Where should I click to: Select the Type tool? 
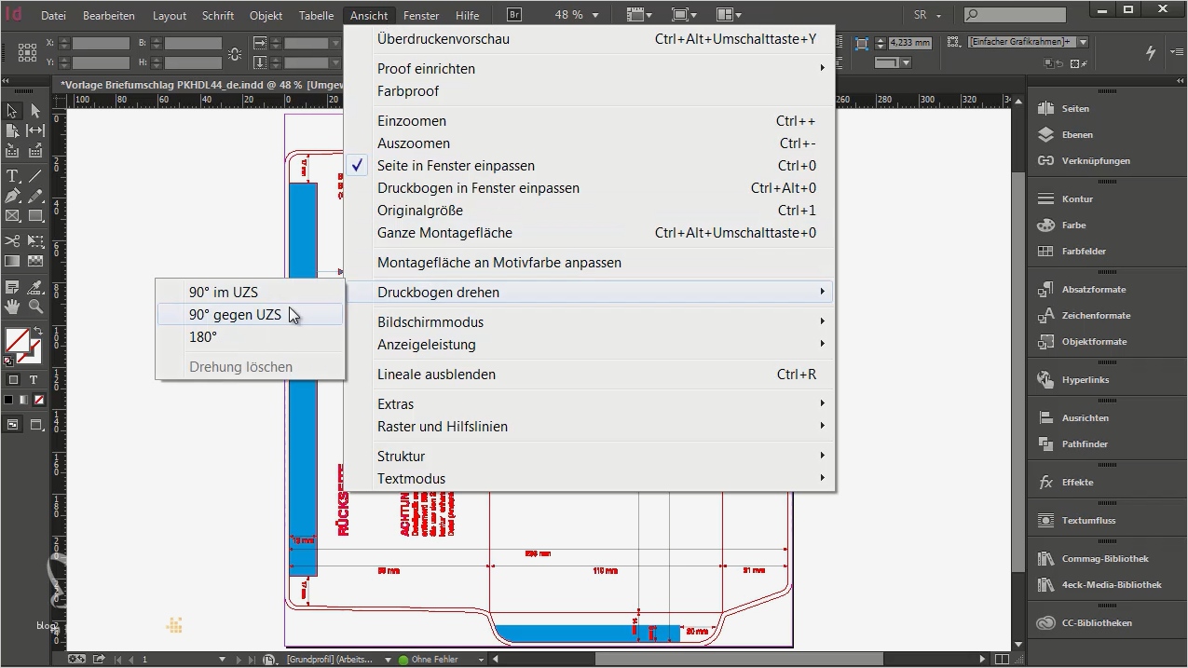tap(11, 175)
